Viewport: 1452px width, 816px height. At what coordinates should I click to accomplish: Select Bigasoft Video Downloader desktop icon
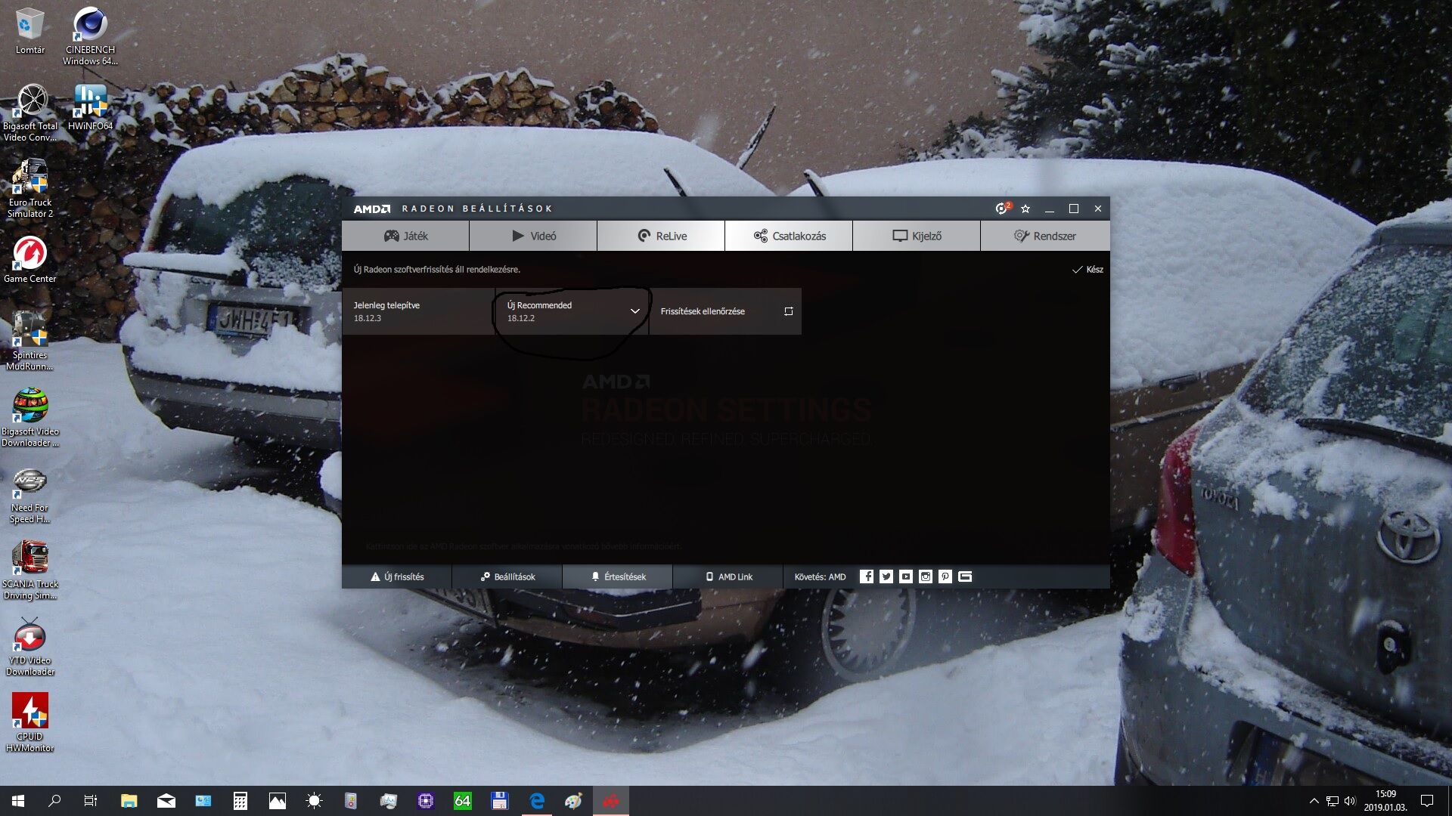30,418
